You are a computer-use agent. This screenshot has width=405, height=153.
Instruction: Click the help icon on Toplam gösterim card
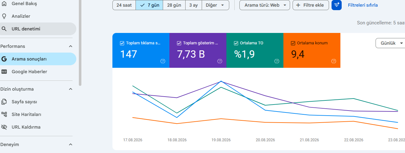(x=220, y=61)
